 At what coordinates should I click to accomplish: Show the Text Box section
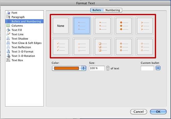click(17, 60)
